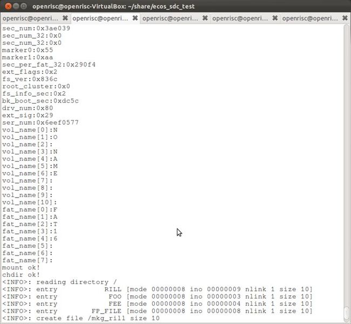The width and height of the screenshot is (351, 324).
Task: Click the 'reading directory /' info line
Action: (x=59, y=282)
